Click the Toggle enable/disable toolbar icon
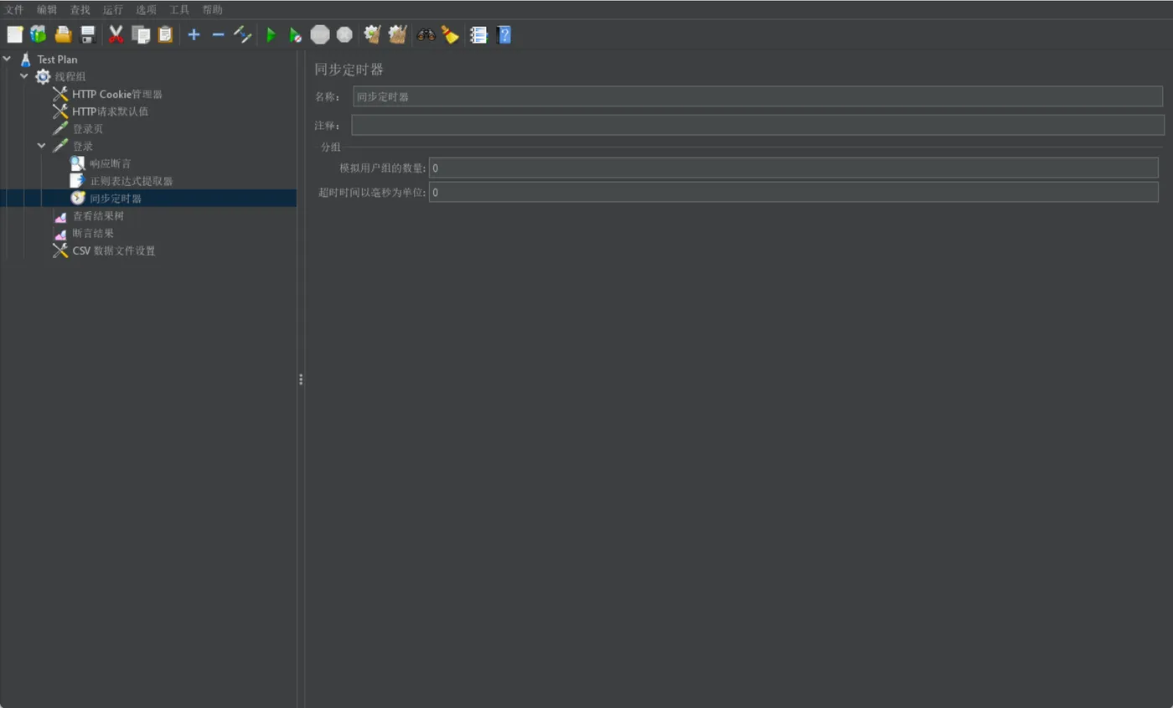The width and height of the screenshot is (1173, 708). [242, 34]
